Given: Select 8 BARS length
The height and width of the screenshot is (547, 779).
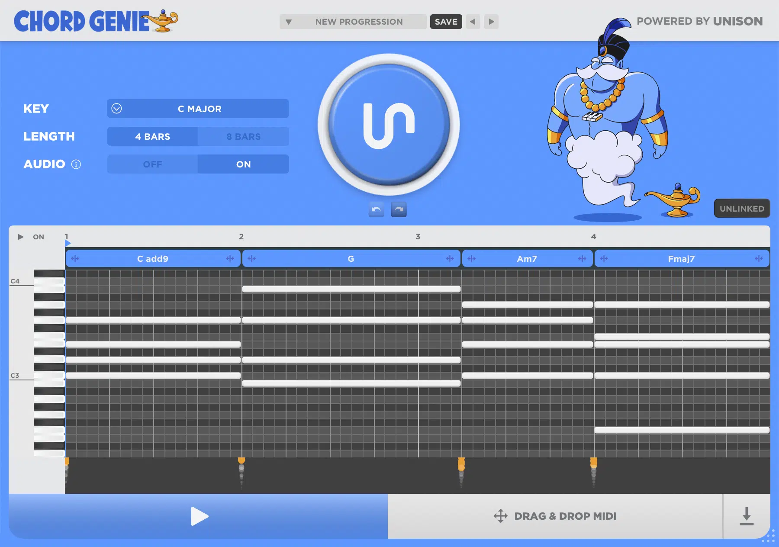Looking at the screenshot, I should coord(244,136).
